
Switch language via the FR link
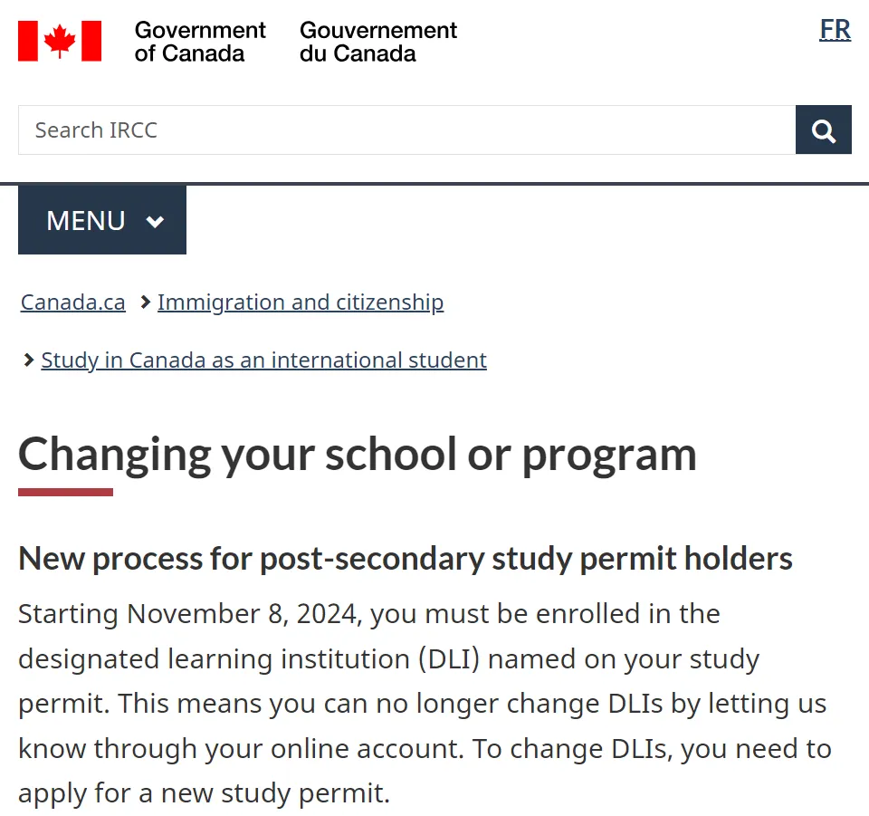tap(836, 29)
